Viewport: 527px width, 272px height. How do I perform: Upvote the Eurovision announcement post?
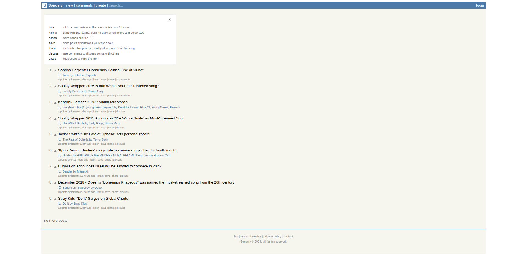point(55,167)
